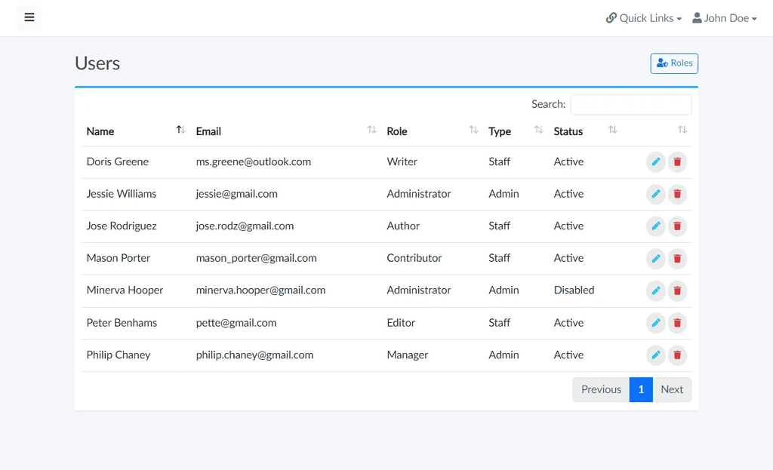773x470 pixels.
Task: Select the name Doris Greene
Action: click(x=117, y=161)
